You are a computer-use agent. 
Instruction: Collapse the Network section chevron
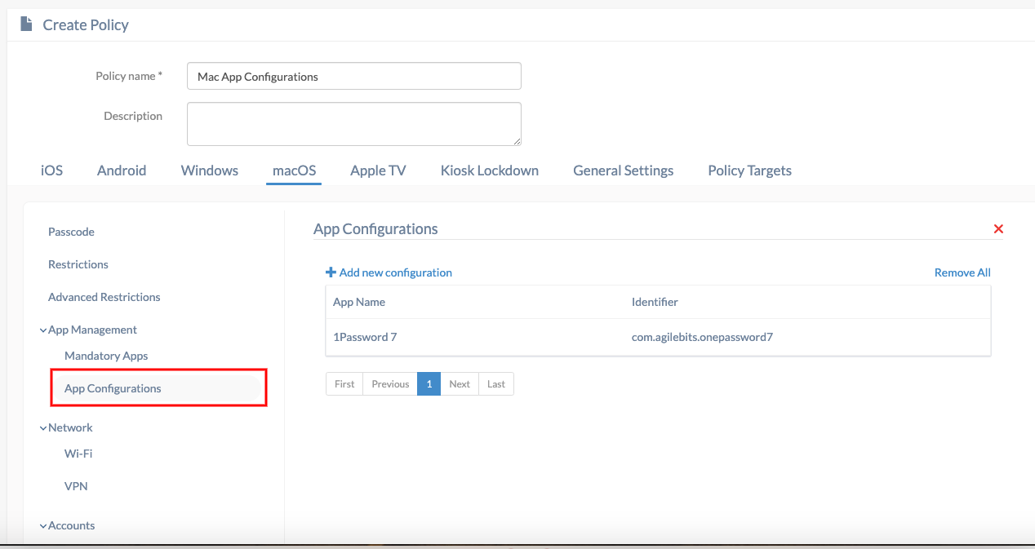(43, 428)
